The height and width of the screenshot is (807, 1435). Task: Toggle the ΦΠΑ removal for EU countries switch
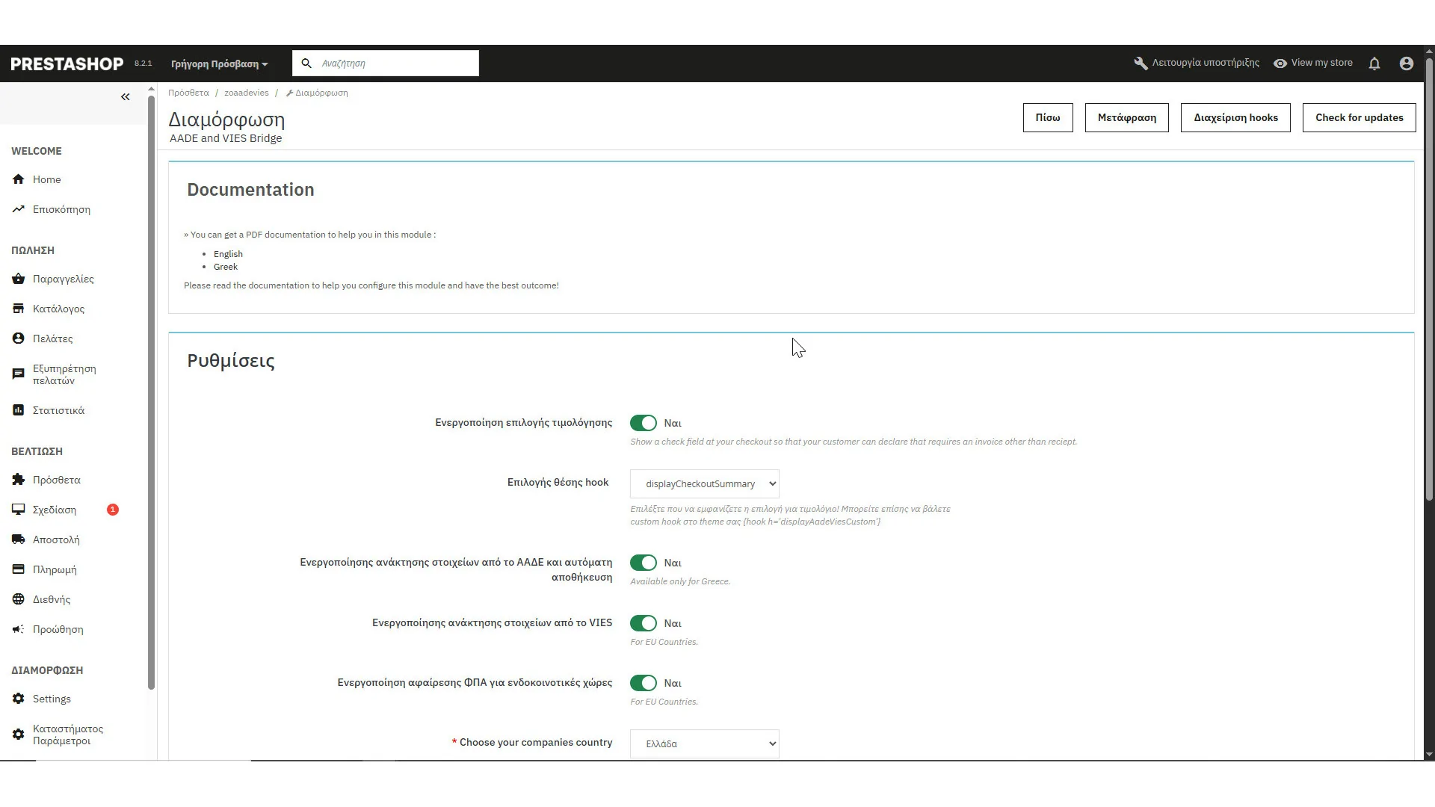(x=643, y=683)
